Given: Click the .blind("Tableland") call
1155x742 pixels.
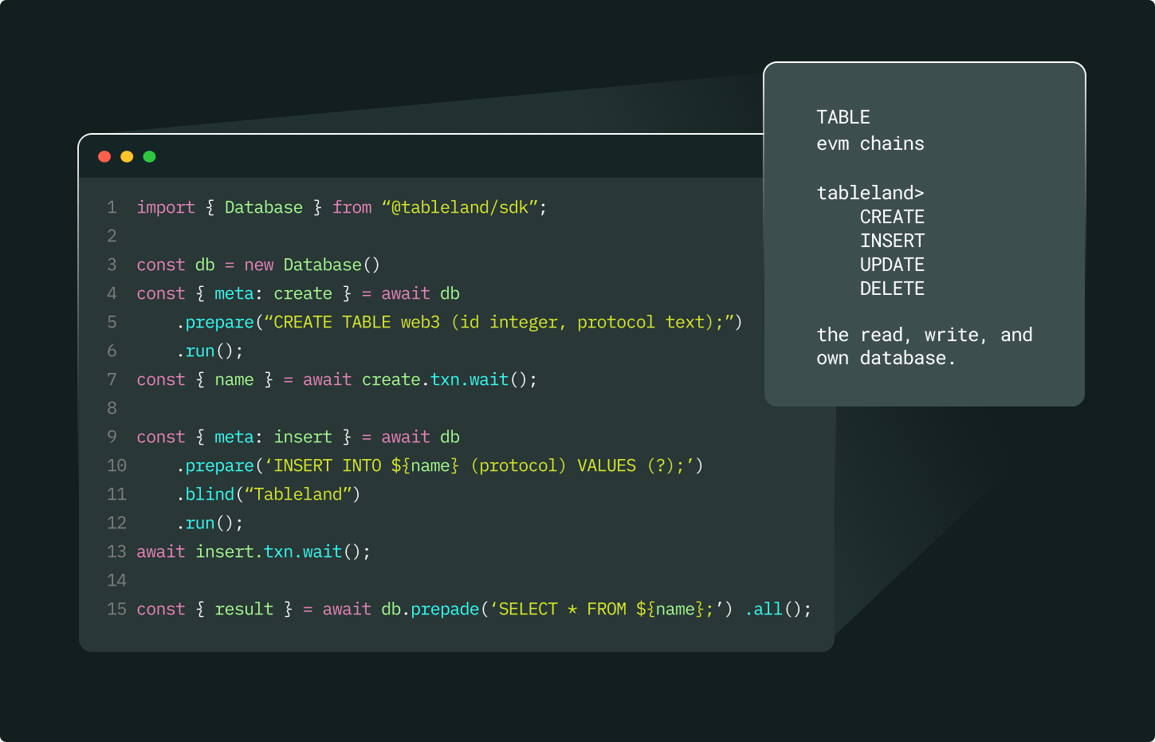Looking at the screenshot, I should (x=269, y=494).
